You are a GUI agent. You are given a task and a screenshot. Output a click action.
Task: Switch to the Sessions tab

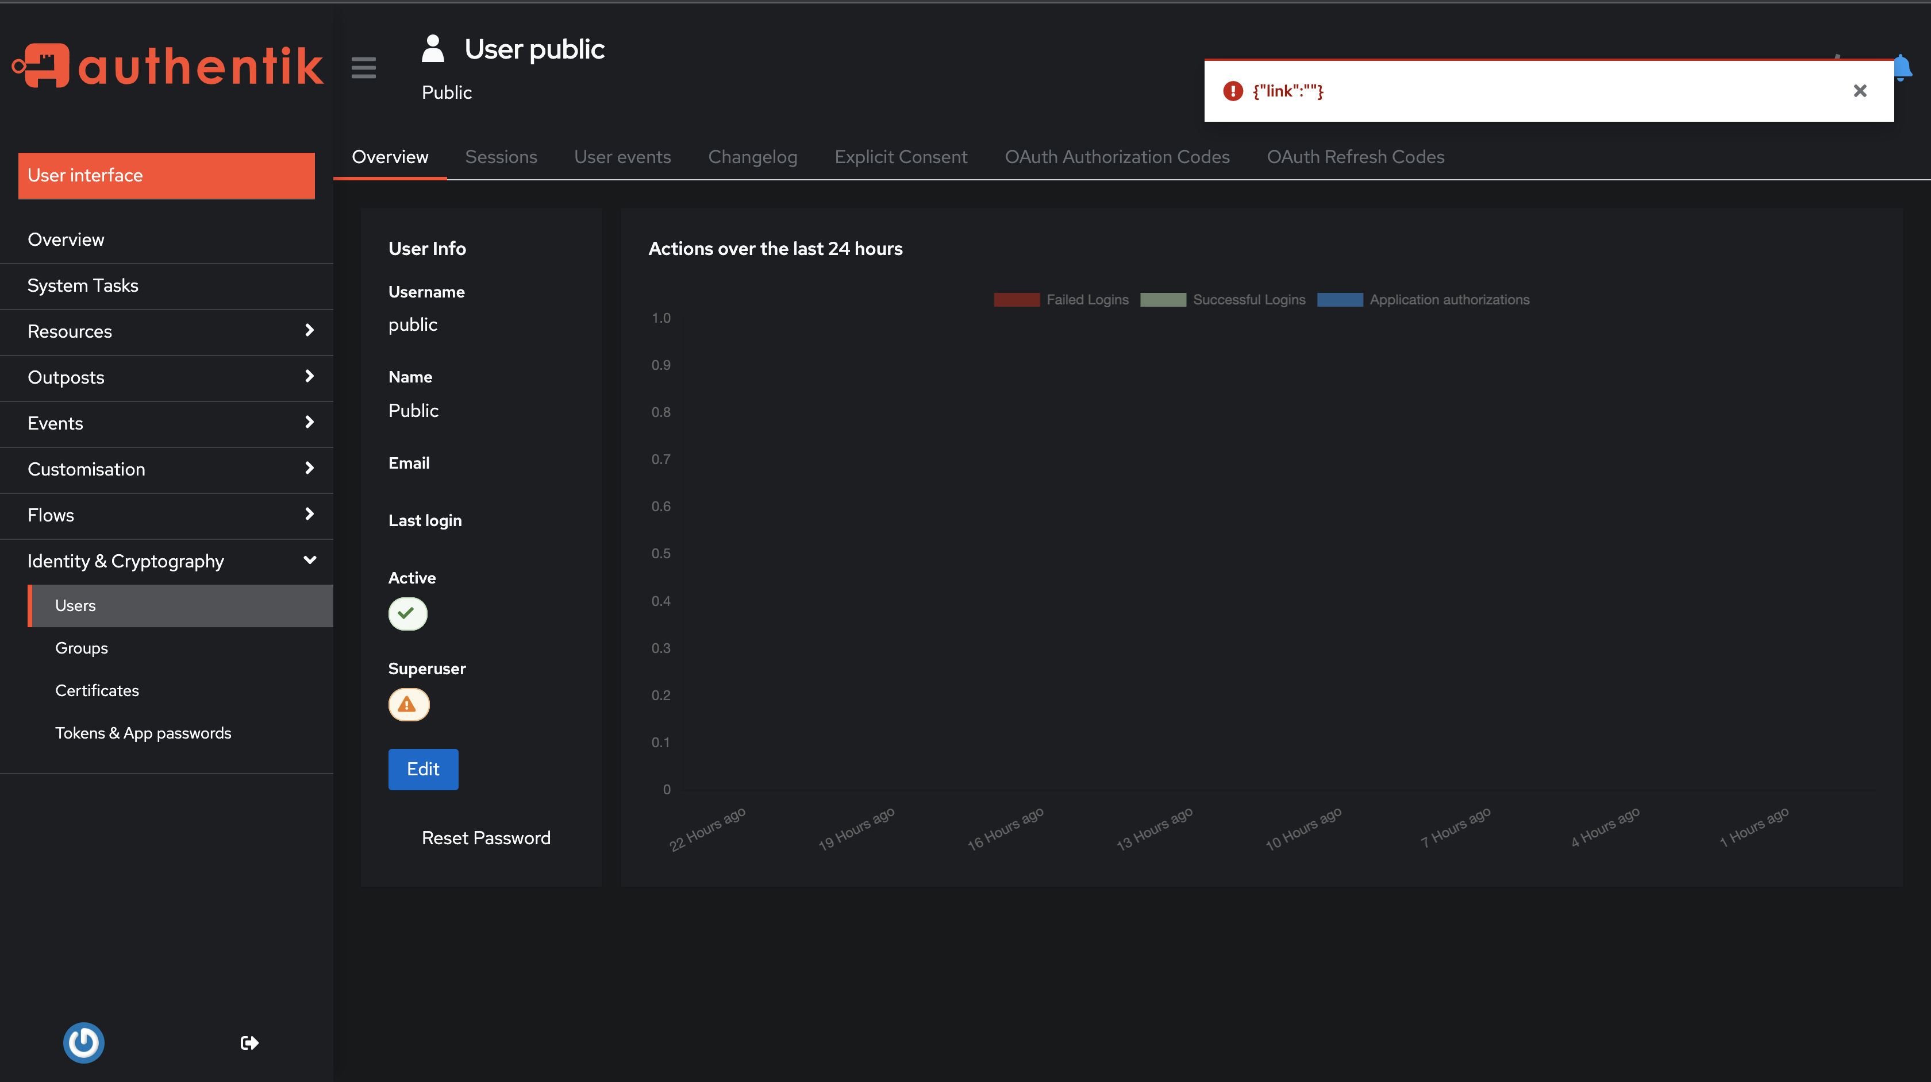pos(501,157)
